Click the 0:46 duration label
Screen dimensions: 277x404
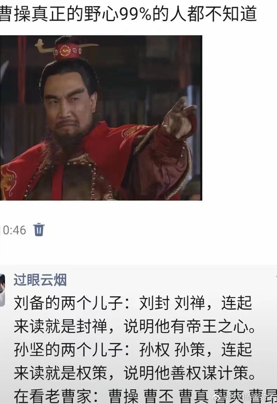(x=14, y=230)
